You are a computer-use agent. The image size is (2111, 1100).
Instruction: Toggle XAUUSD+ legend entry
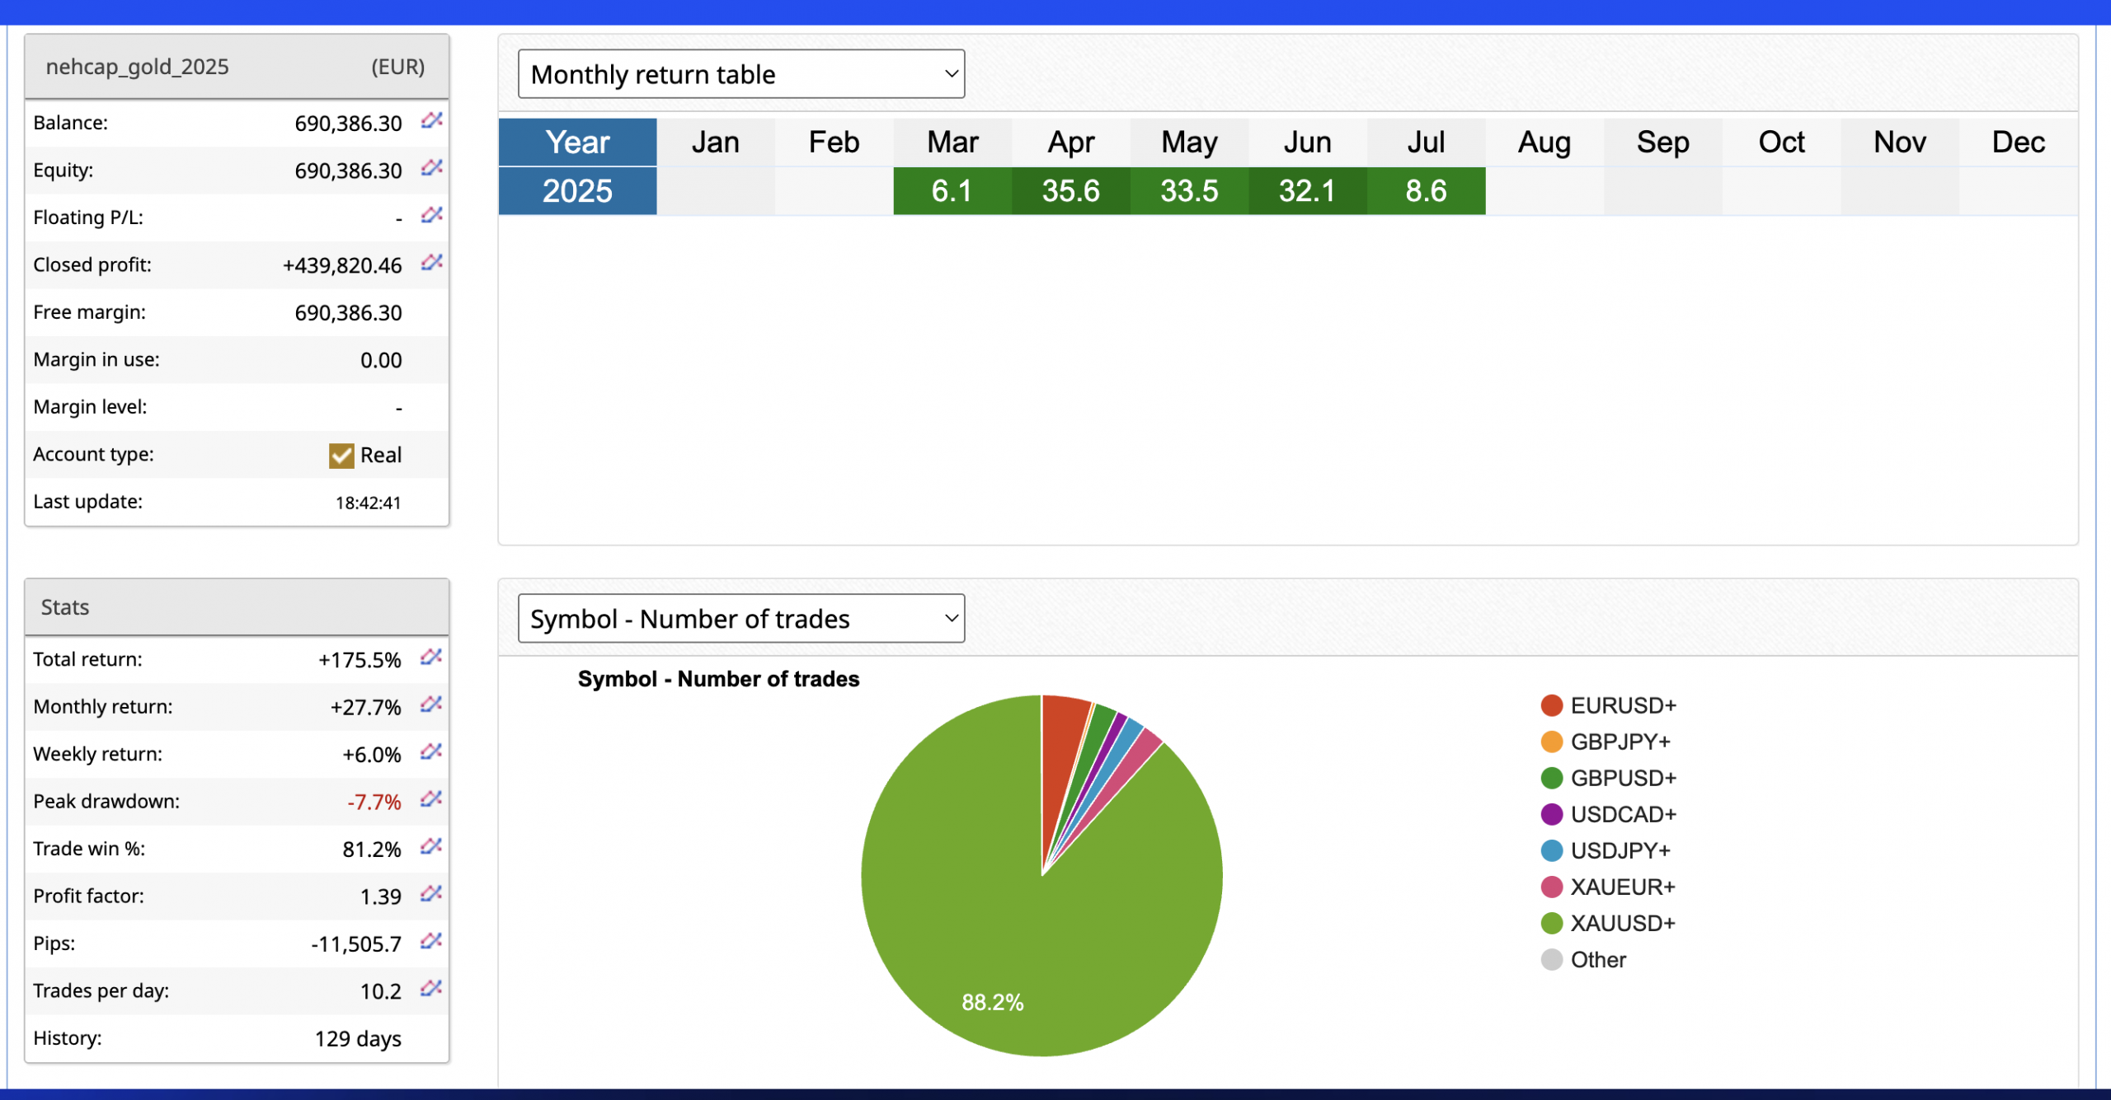coord(1621,924)
